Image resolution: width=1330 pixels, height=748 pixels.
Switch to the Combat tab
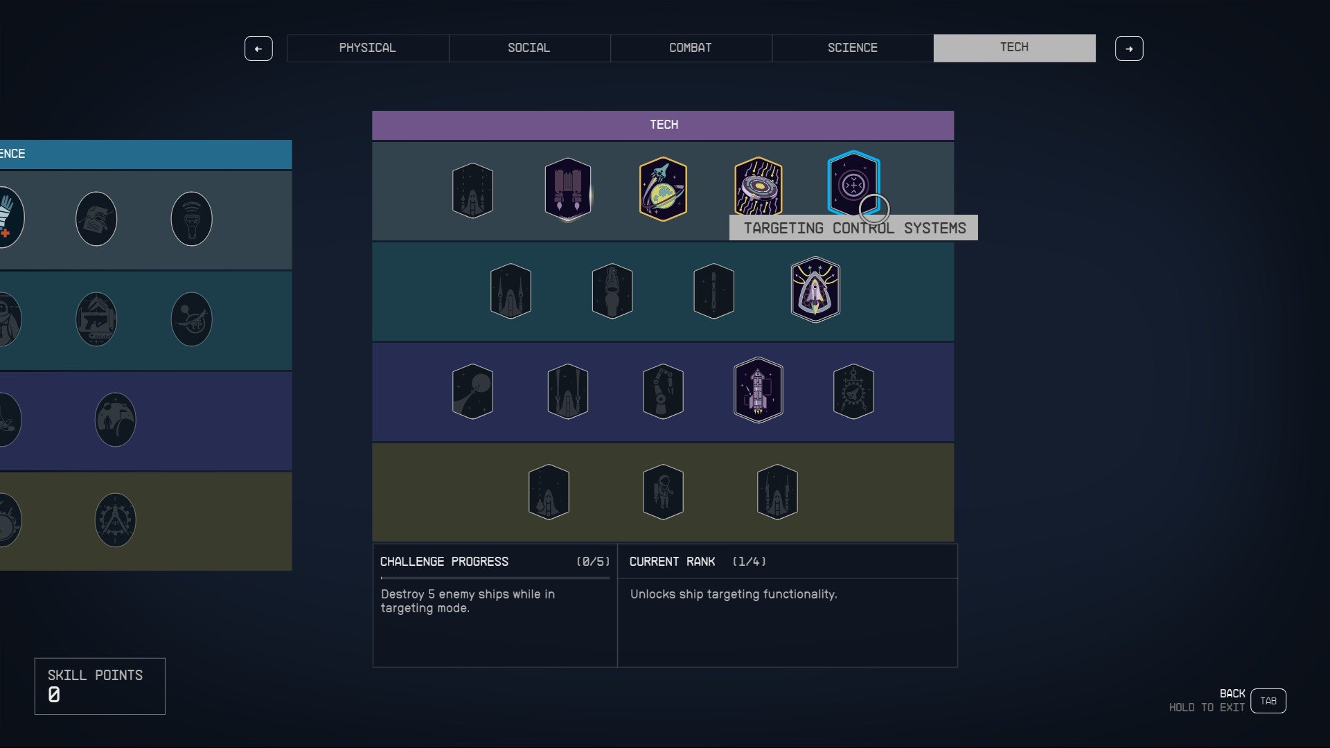(691, 48)
